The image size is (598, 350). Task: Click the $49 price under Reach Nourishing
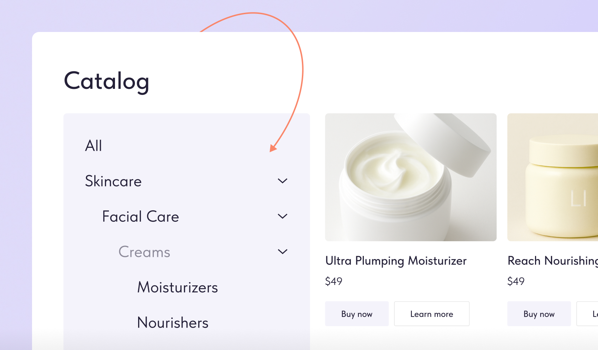[516, 281]
